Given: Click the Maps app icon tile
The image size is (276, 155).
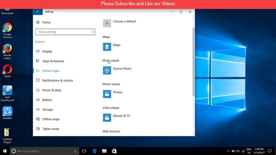Looking at the screenshot, I should 107,47.
